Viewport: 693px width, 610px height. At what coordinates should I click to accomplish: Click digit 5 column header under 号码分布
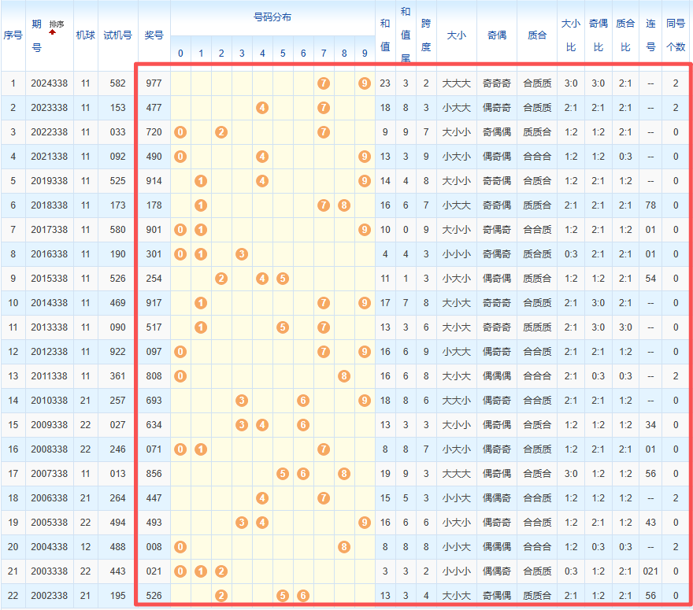point(283,54)
